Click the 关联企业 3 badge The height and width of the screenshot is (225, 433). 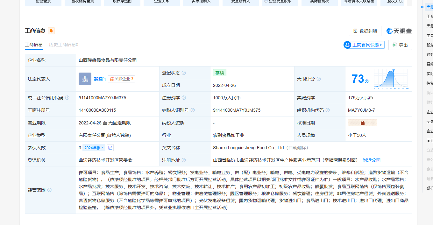(x=122, y=79)
